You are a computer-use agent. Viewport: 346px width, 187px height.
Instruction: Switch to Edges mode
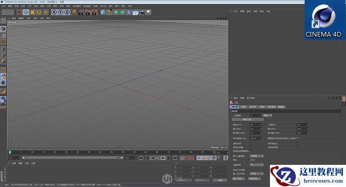coord(3,55)
